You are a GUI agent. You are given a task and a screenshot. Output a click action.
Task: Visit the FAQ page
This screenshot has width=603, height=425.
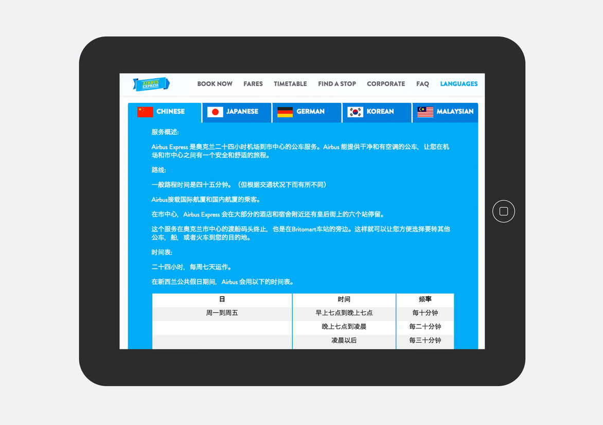422,84
